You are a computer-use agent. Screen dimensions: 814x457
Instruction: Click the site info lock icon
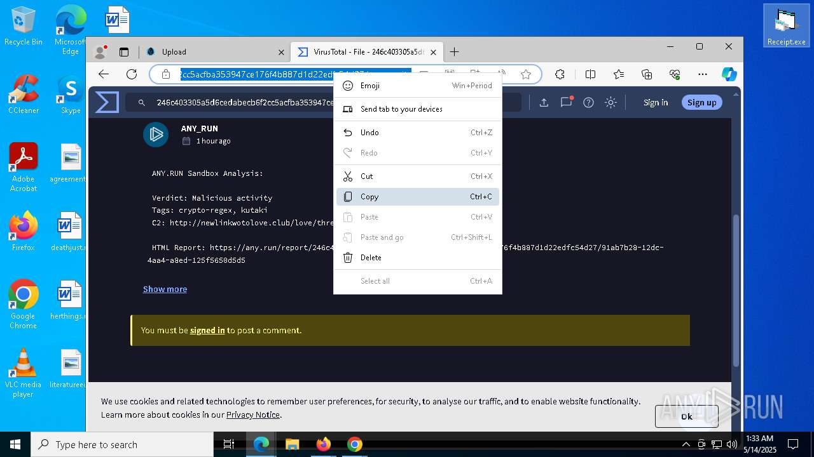pos(166,74)
